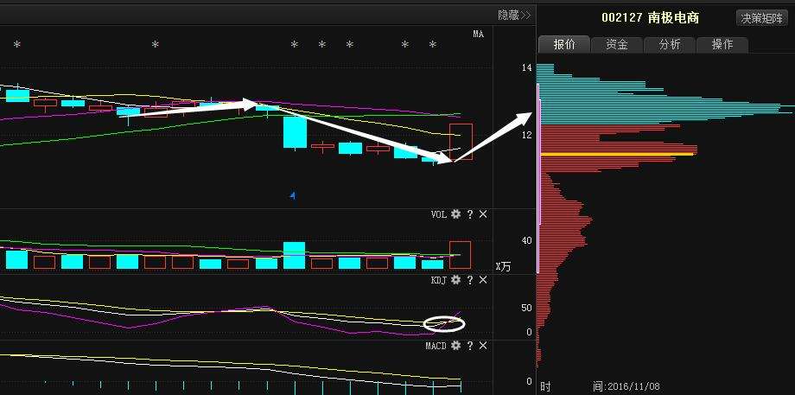Close the MACD indicator panel
Screen dimensions: 795x395
pos(483,346)
